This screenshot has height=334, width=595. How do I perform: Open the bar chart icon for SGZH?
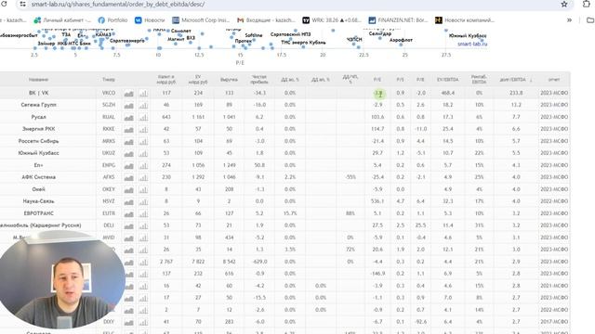click(143, 105)
